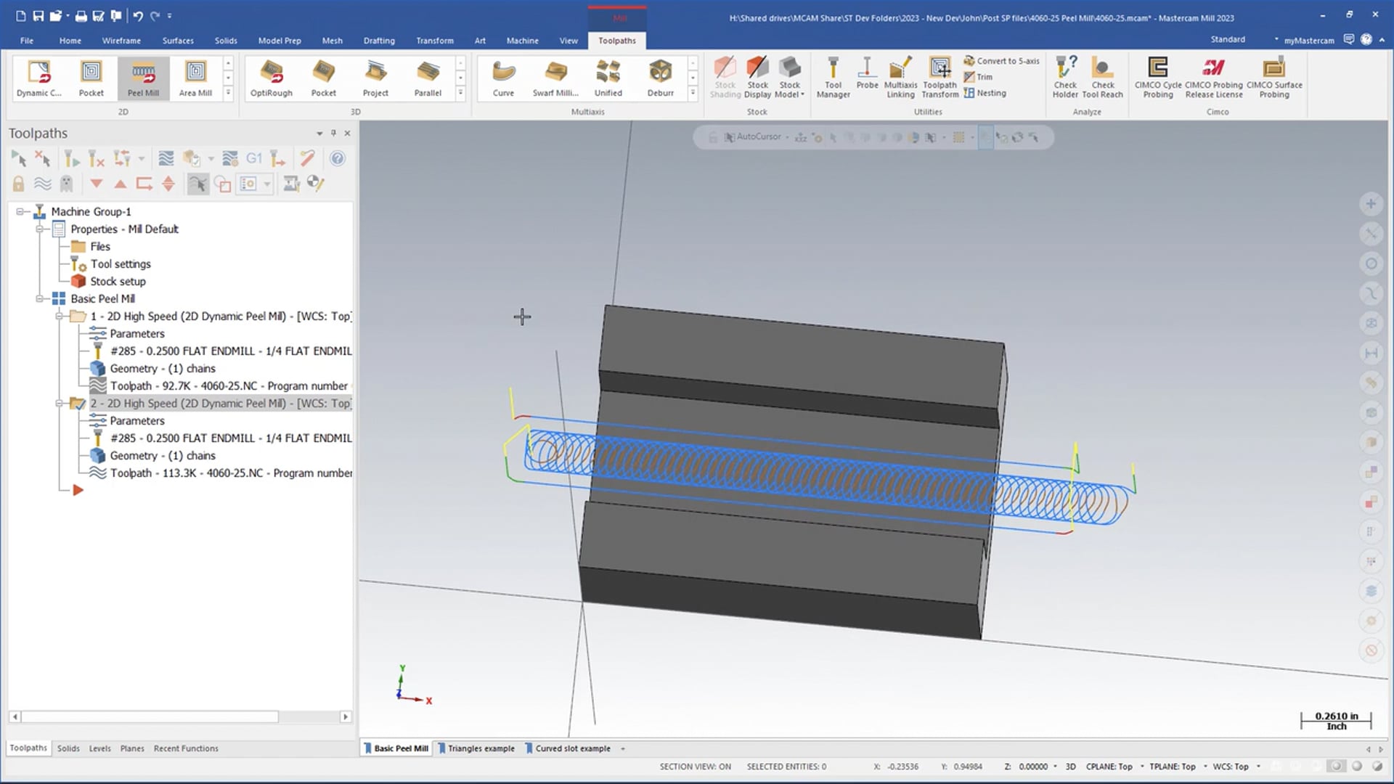Toggle ghost posting icon for operations
1394x784 pixels.
click(x=66, y=184)
